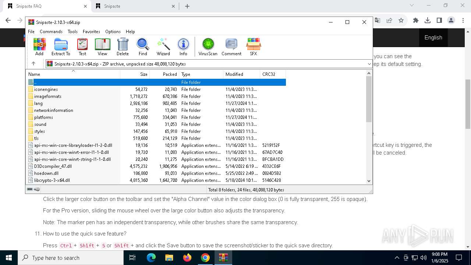471x265 pixels.
Task: Select D3Dcompiler_47.dll file
Action: click(53, 166)
